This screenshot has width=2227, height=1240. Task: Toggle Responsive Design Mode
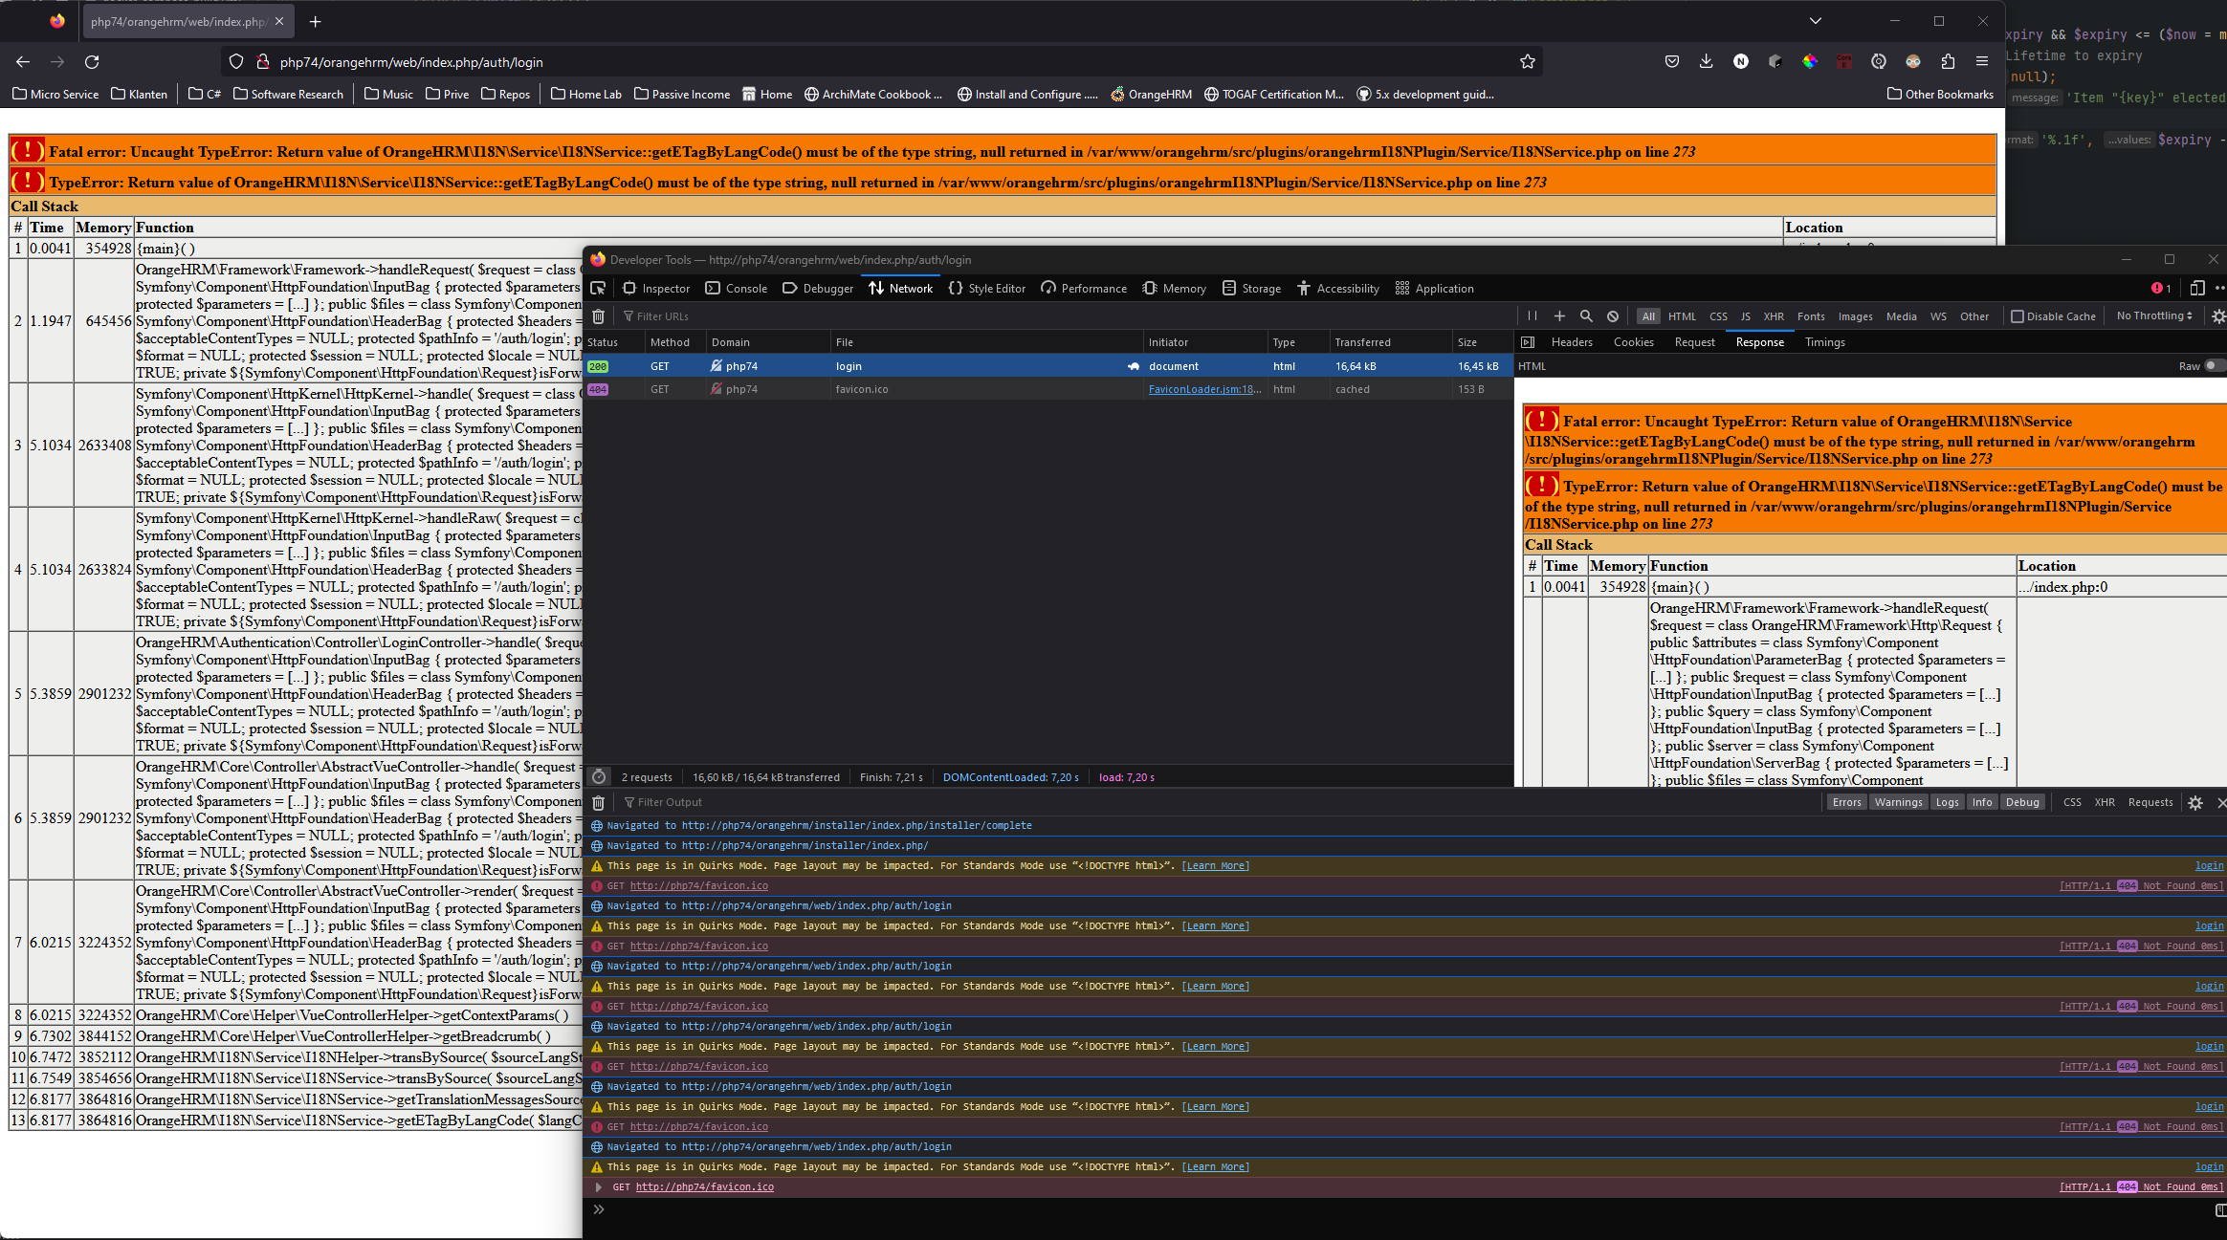tap(2195, 288)
